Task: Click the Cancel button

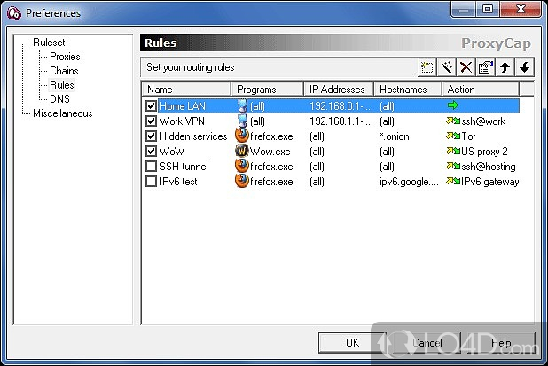Action: (427, 342)
